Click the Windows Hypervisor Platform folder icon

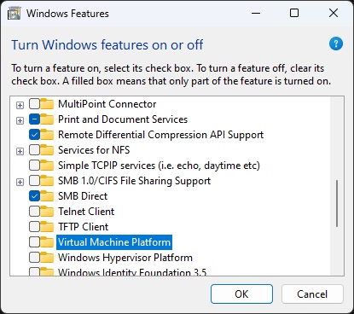(x=47, y=258)
